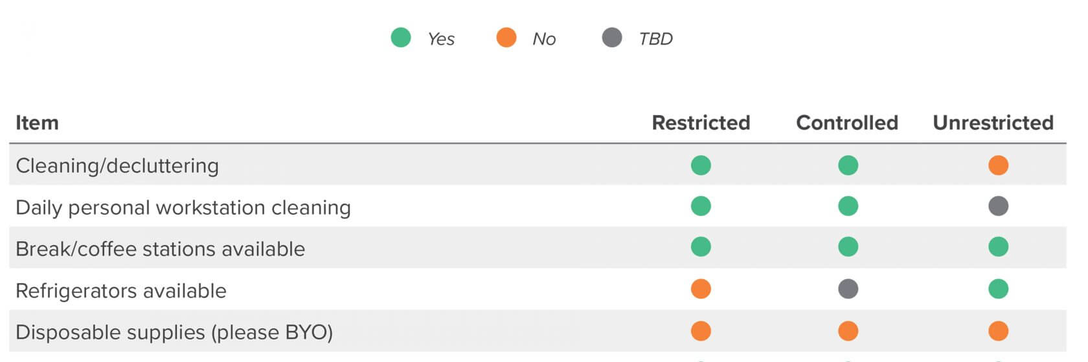Click the Item column header
This screenshot has width=1088, height=362.
(x=37, y=123)
